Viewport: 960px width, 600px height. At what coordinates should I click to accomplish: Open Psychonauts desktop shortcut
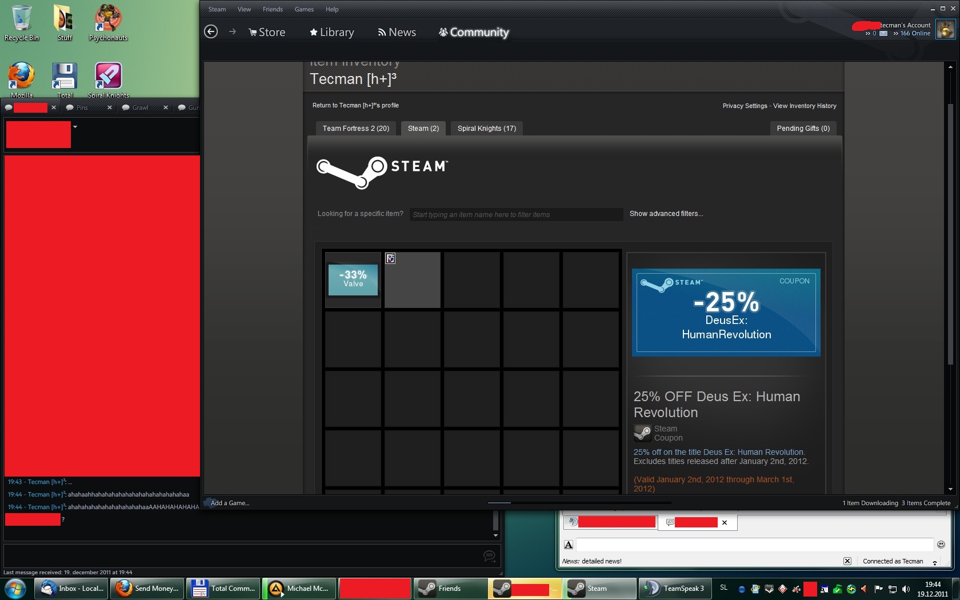coord(107,23)
